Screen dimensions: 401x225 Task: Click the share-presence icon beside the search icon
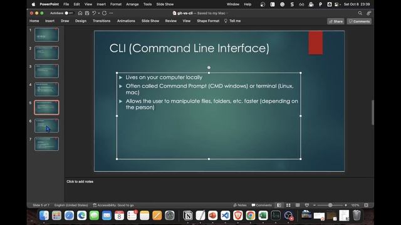click(x=368, y=13)
